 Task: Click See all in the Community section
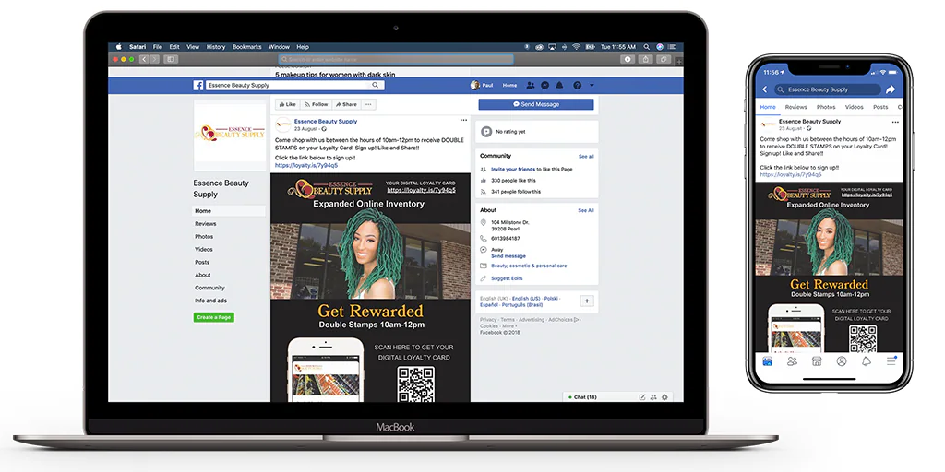586,157
